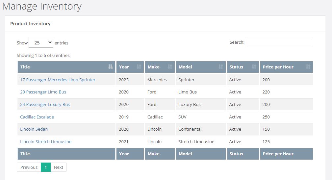332x180 pixels.
Task: Open Lincoln Sedan product link
Action: click(34, 129)
